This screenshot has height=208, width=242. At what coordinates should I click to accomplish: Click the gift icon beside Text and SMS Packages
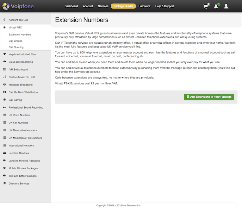4,176
